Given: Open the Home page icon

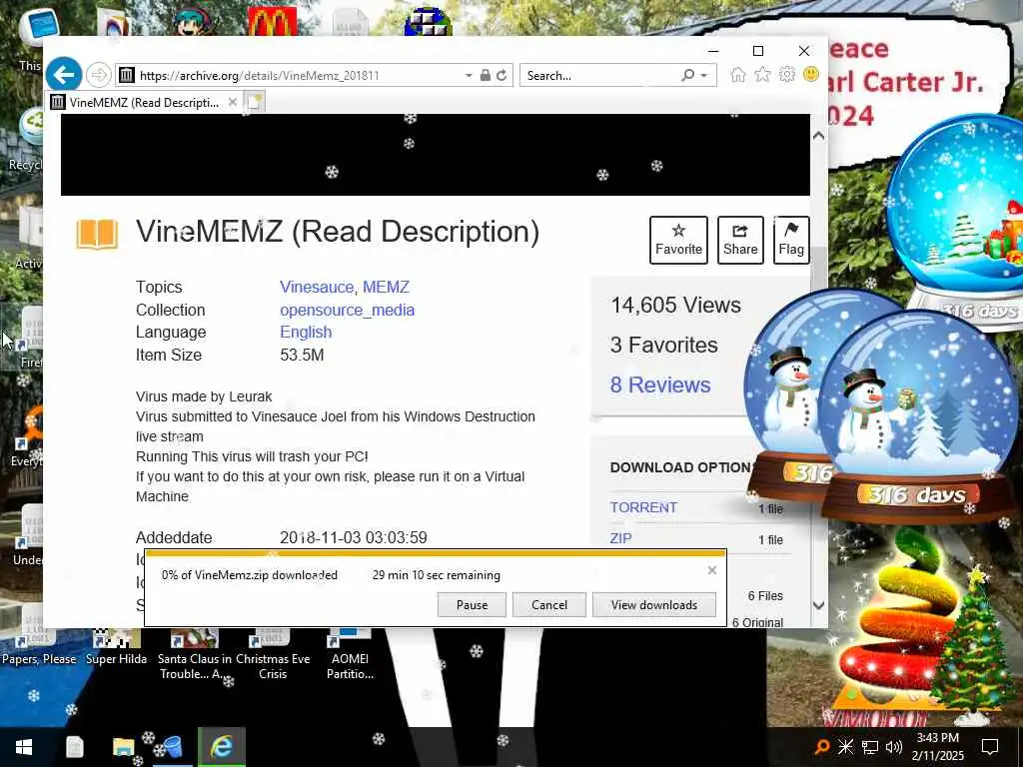Looking at the screenshot, I should click(x=738, y=74).
